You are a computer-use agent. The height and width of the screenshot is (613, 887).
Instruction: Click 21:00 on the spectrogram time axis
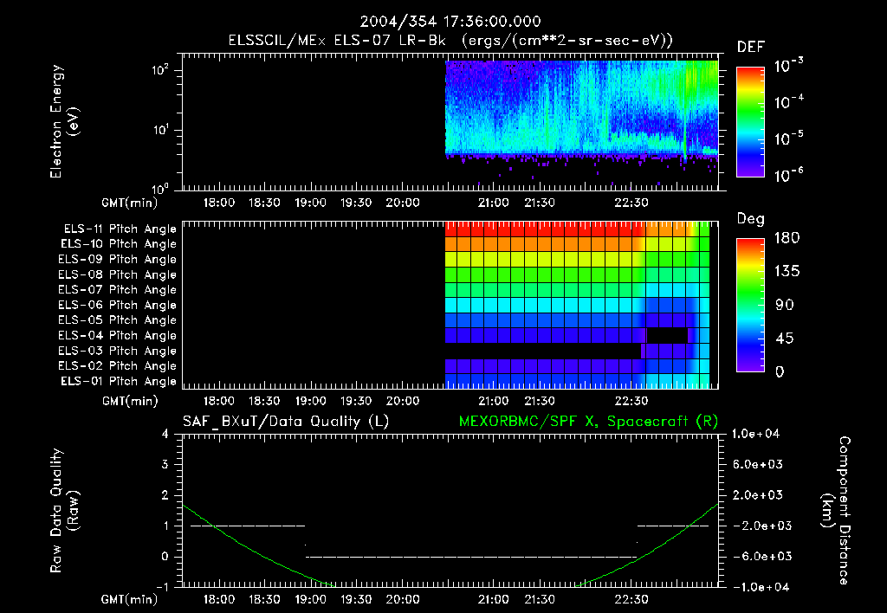pos(493,203)
